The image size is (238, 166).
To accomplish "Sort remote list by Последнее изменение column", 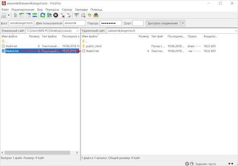I will tap(176, 36).
